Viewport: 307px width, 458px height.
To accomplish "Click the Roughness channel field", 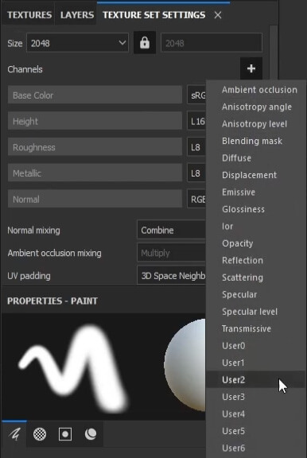I will pyautogui.click(x=95, y=147).
